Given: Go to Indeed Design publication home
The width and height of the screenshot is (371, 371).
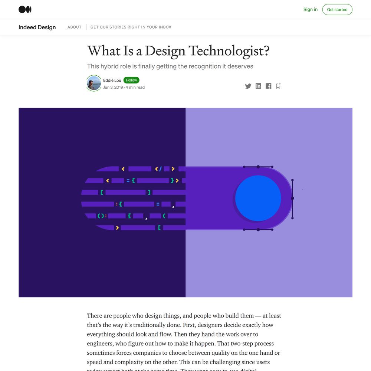Looking at the screenshot, I should pyautogui.click(x=37, y=27).
